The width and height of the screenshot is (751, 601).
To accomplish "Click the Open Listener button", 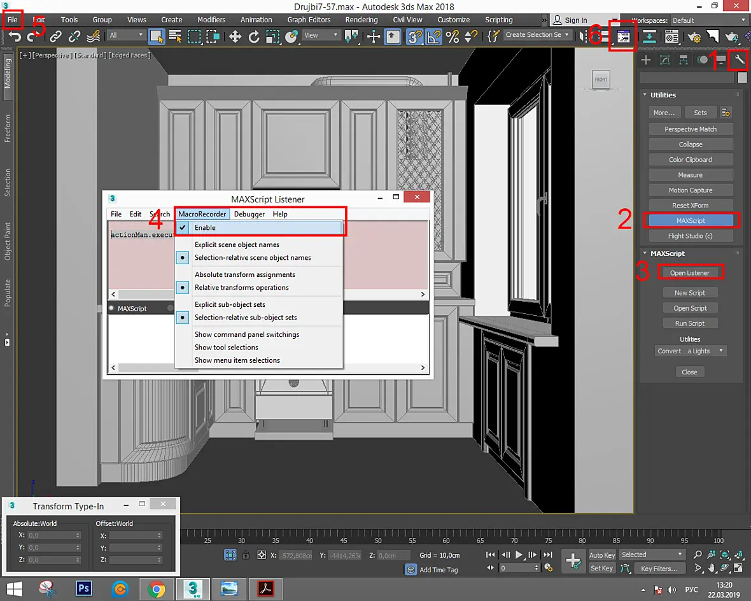I will click(x=690, y=273).
